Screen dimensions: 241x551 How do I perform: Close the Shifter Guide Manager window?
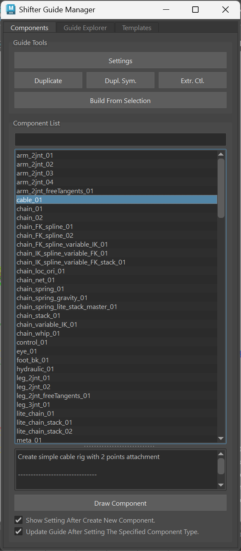[225, 10]
